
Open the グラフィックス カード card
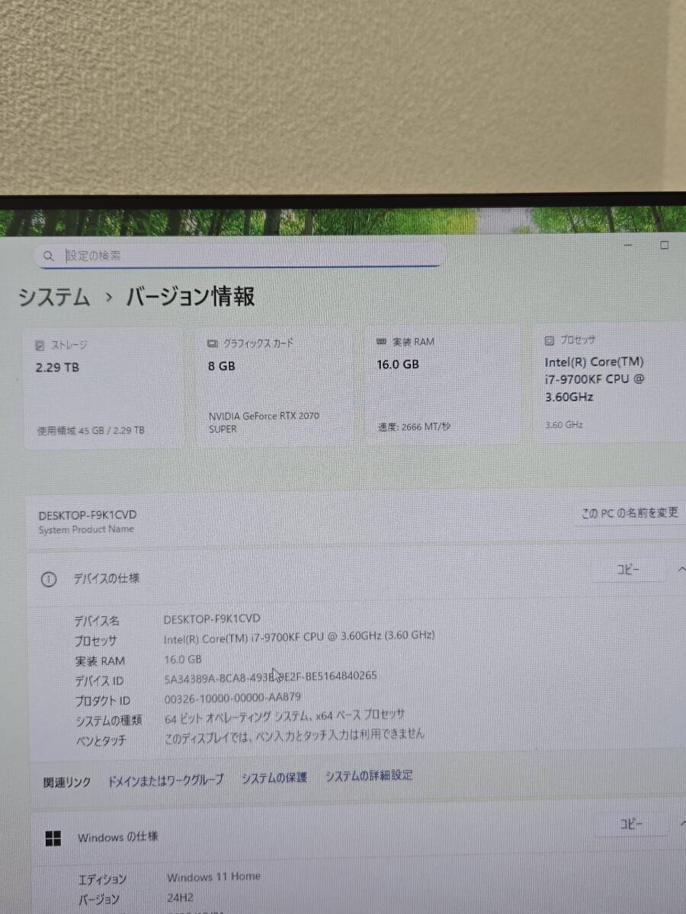pyautogui.click(x=274, y=387)
